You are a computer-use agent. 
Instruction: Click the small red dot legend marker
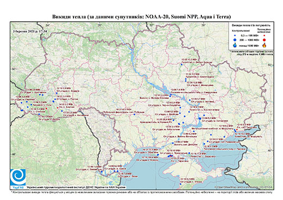pos(264,35)
